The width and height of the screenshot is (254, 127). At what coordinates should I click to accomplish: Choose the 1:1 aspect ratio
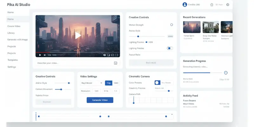(116, 91)
